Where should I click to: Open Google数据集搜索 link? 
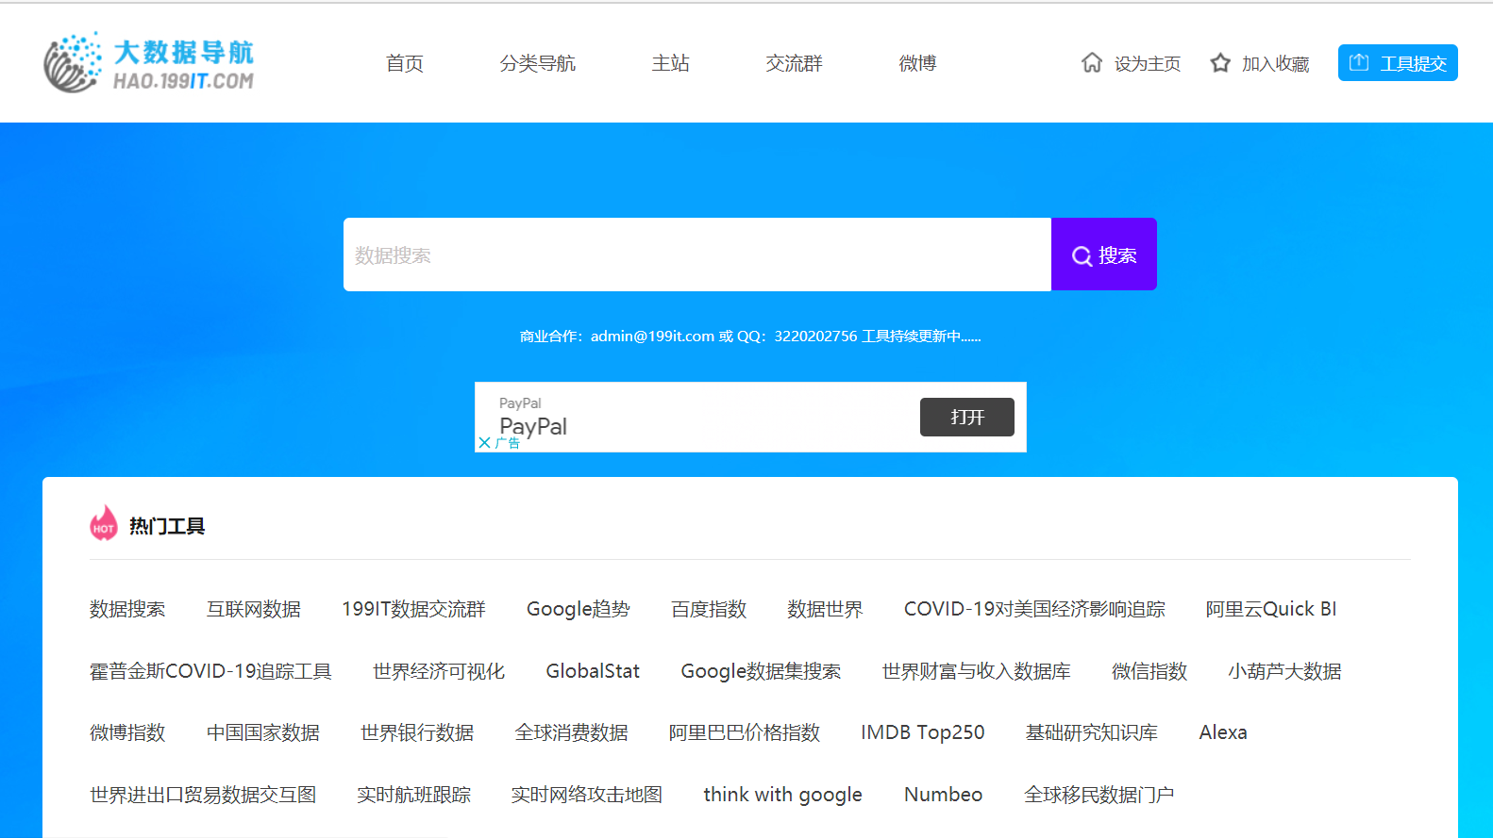[x=761, y=671]
